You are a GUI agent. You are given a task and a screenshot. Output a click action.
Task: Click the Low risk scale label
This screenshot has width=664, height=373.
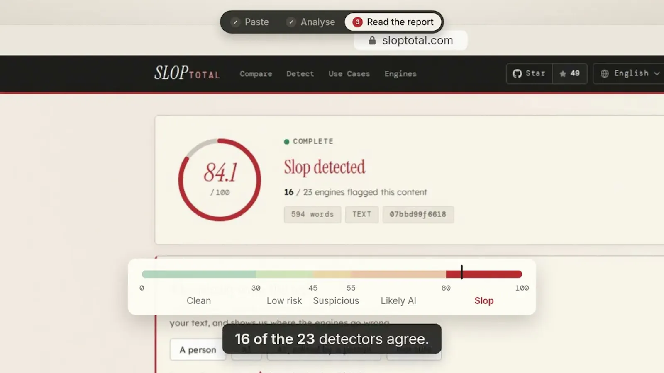[x=284, y=300]
